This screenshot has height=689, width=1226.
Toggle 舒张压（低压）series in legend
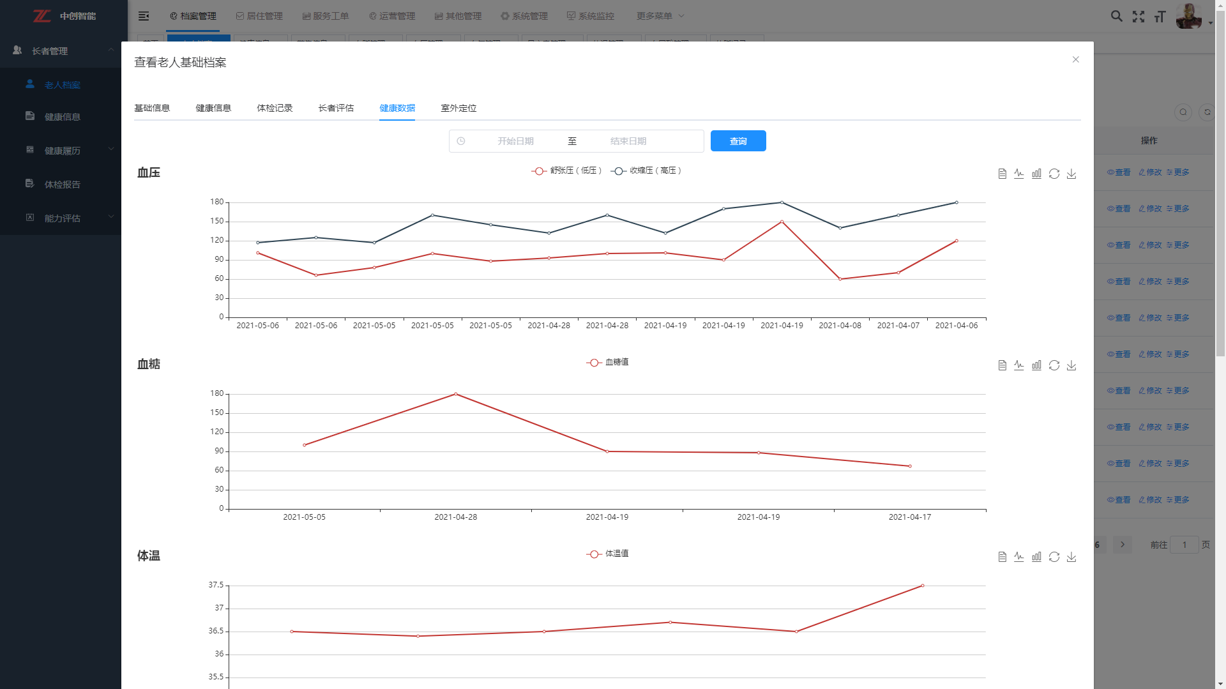[x=566, y=170]
